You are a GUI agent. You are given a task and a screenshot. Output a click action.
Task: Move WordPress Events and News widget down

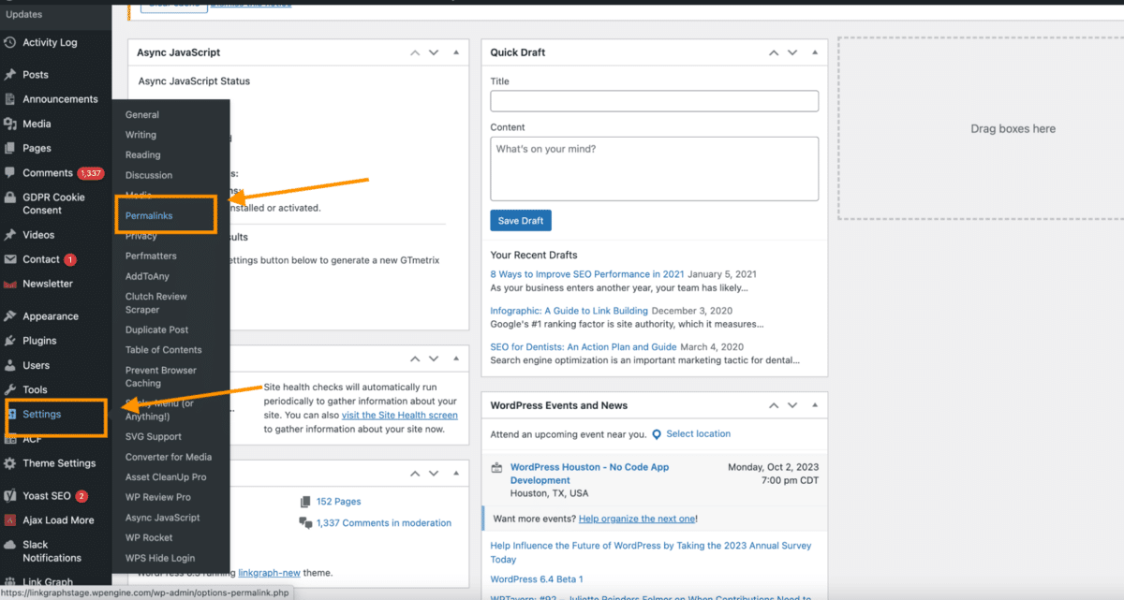tap(792, 405)
